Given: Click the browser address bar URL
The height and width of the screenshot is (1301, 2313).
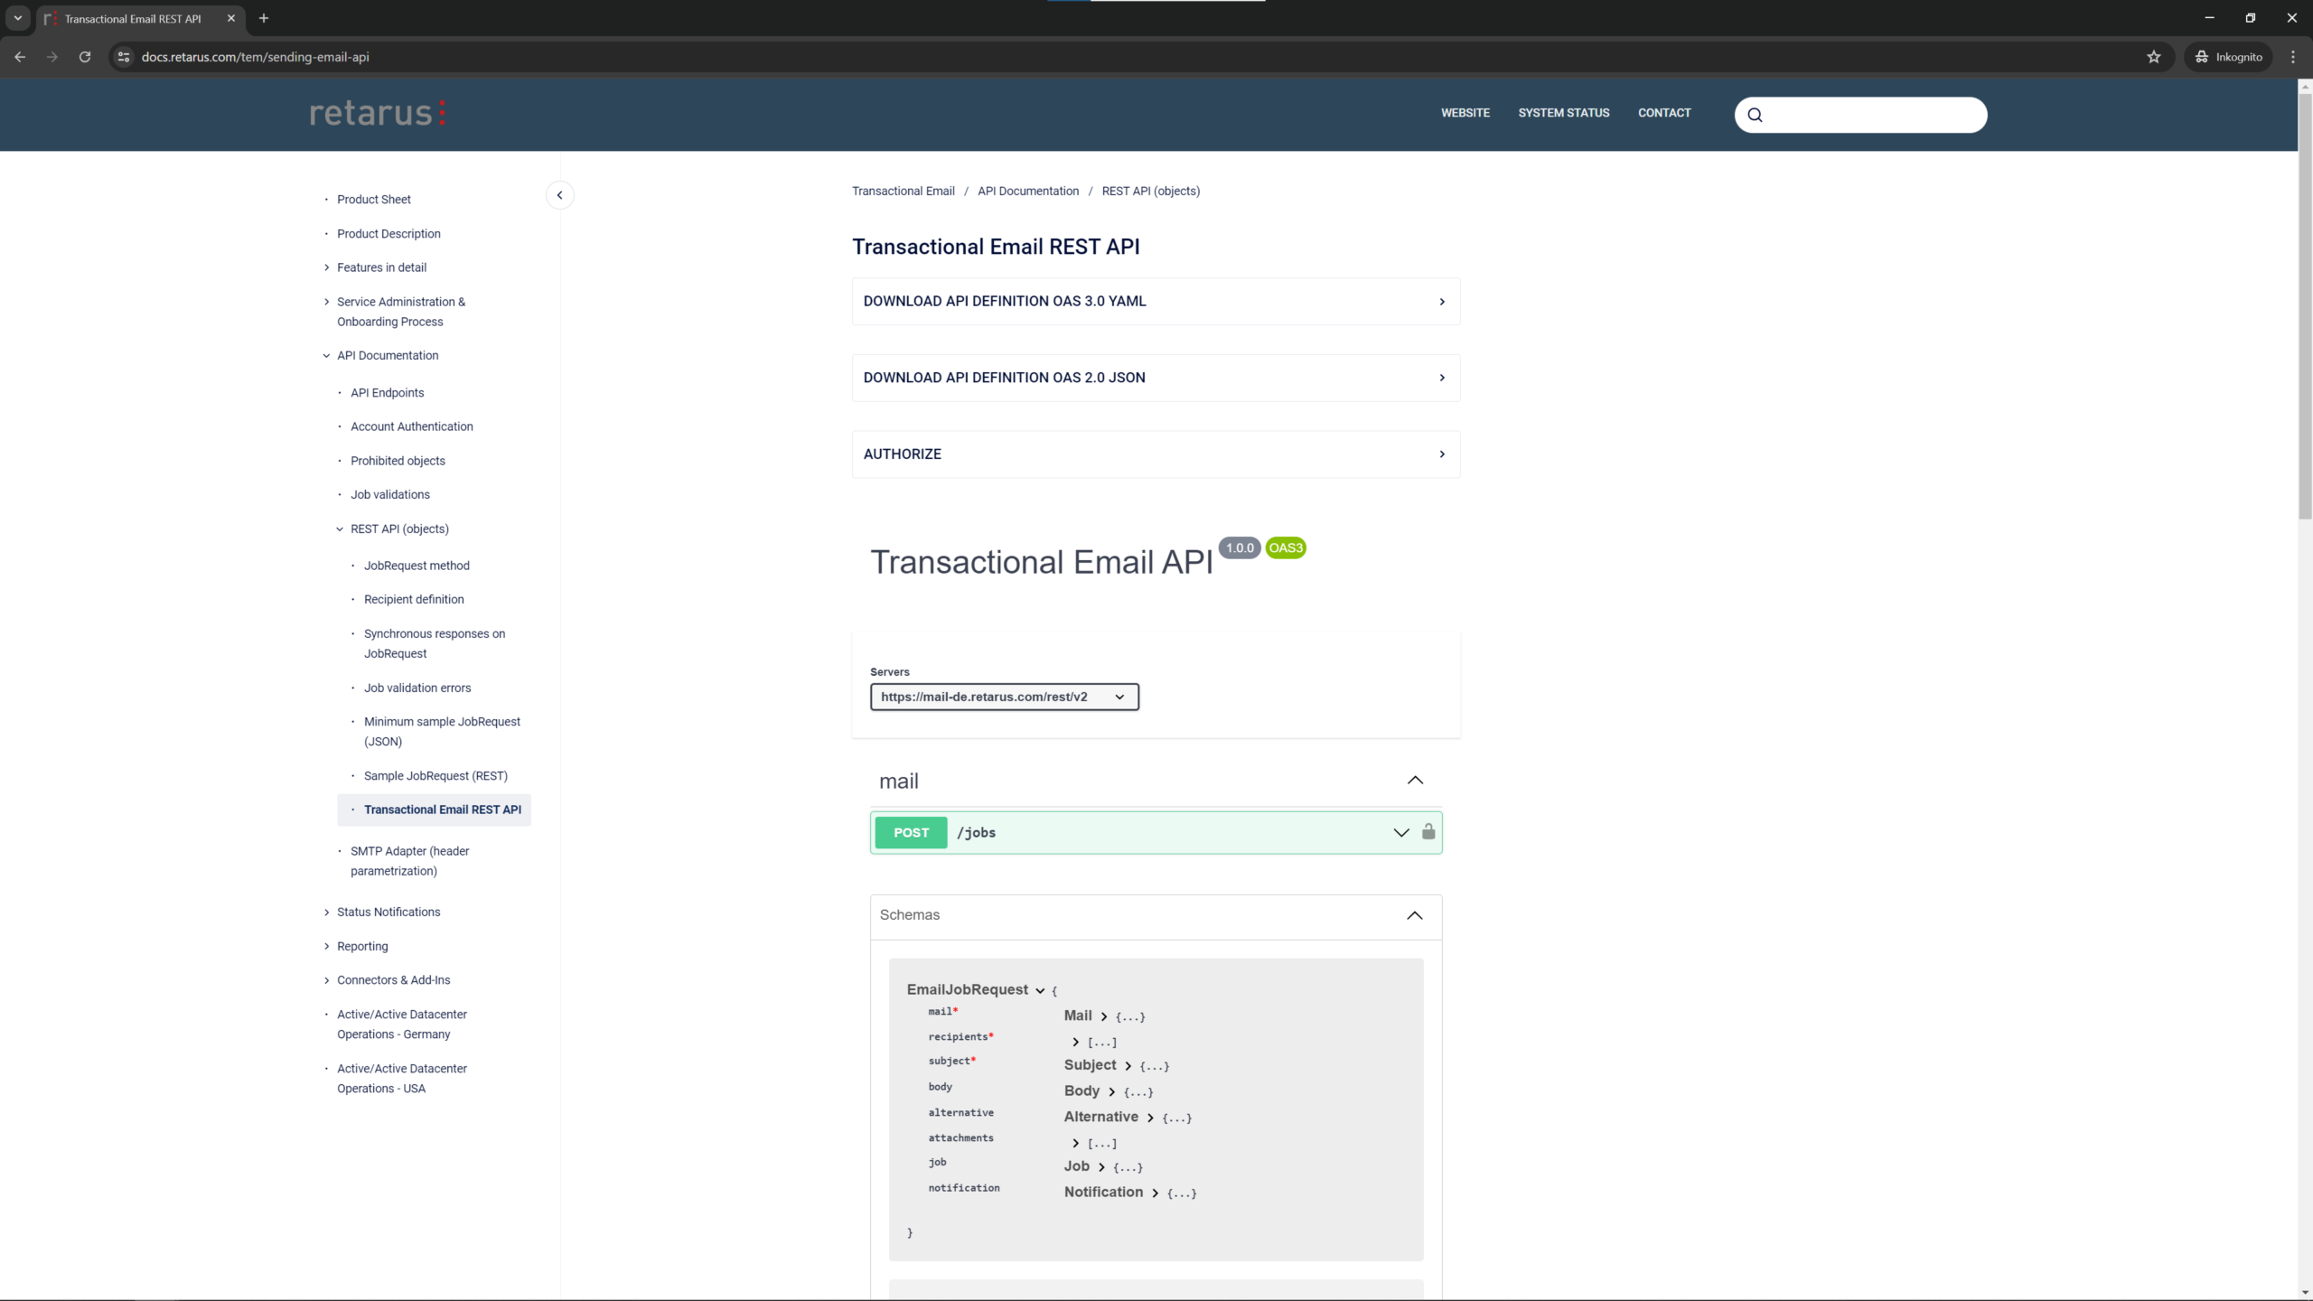Looking at the screenshot, I should tap(255, 57).
